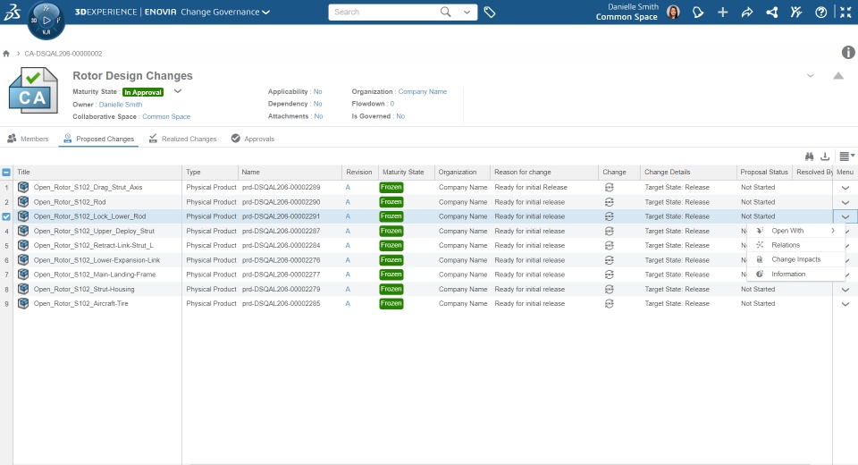
Task: Click into the Search input field
Action: (384, 12)
